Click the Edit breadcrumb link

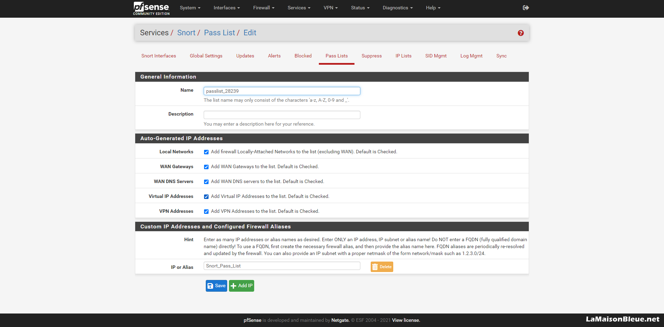point(250,33)
